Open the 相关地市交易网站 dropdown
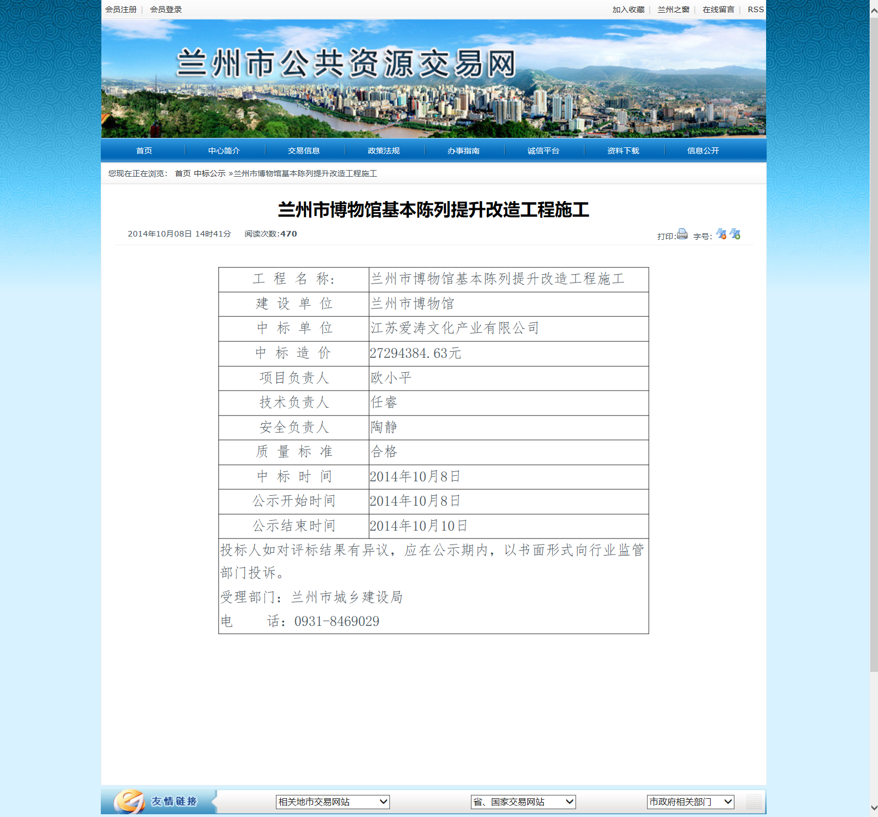878x817 pixels. [332, 801]
